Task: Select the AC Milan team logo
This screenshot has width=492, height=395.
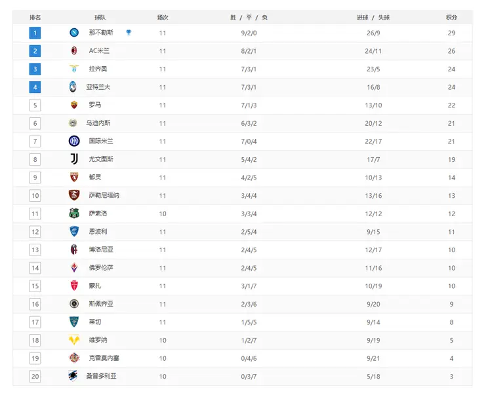Action: (x=74, y=50)
